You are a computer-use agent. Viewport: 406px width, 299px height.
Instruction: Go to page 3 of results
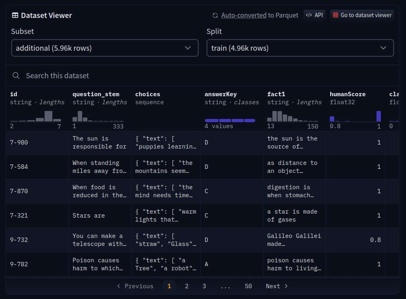pyautogui.click(x=204, y=286)
